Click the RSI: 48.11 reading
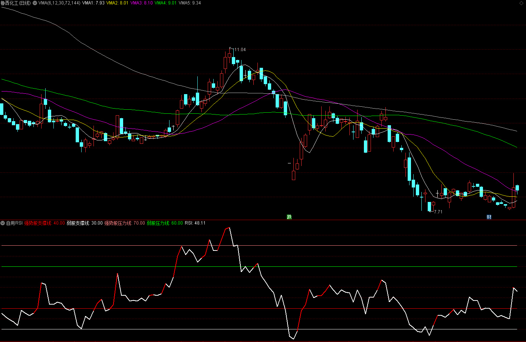This screenshot has height=342, width=526. point(195,223)
